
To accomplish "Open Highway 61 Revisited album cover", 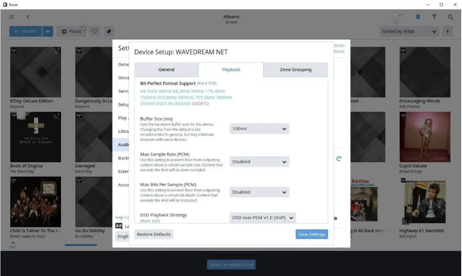I will 425,202.
